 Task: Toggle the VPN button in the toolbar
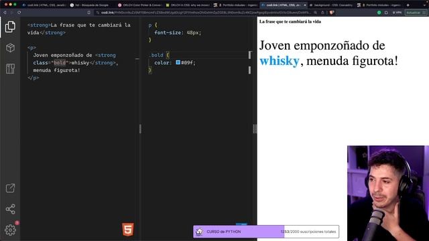tap(397, 13)
